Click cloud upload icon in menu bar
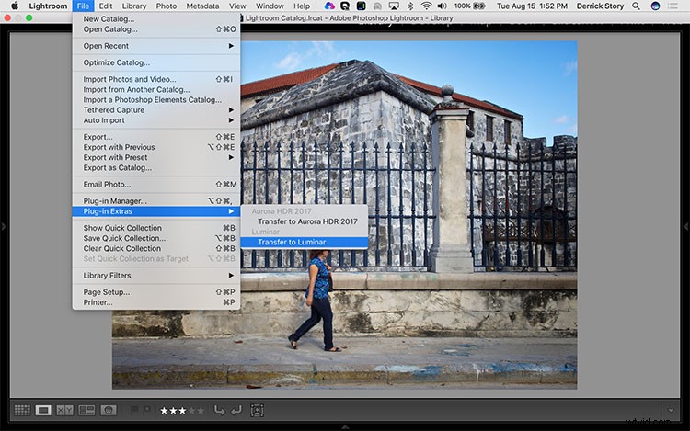 tap(329, 6)
